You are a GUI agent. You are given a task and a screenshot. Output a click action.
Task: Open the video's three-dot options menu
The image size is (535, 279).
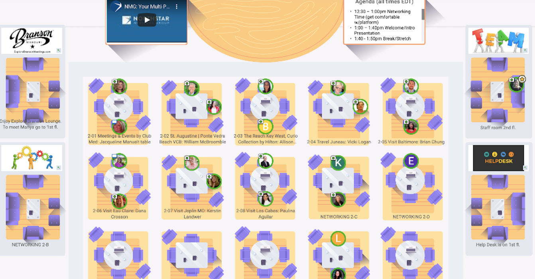pos(177,7)
